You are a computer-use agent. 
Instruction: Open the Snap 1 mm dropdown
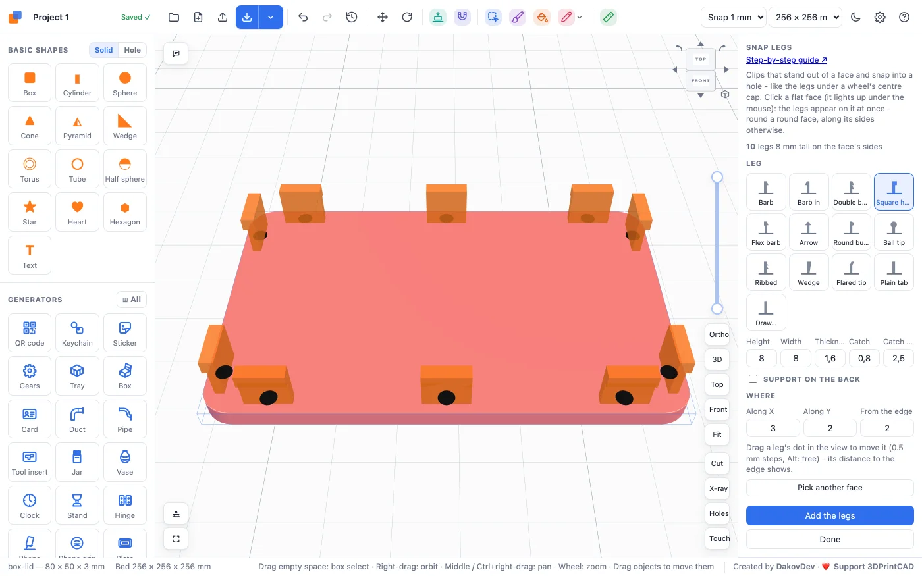[734, 17]
